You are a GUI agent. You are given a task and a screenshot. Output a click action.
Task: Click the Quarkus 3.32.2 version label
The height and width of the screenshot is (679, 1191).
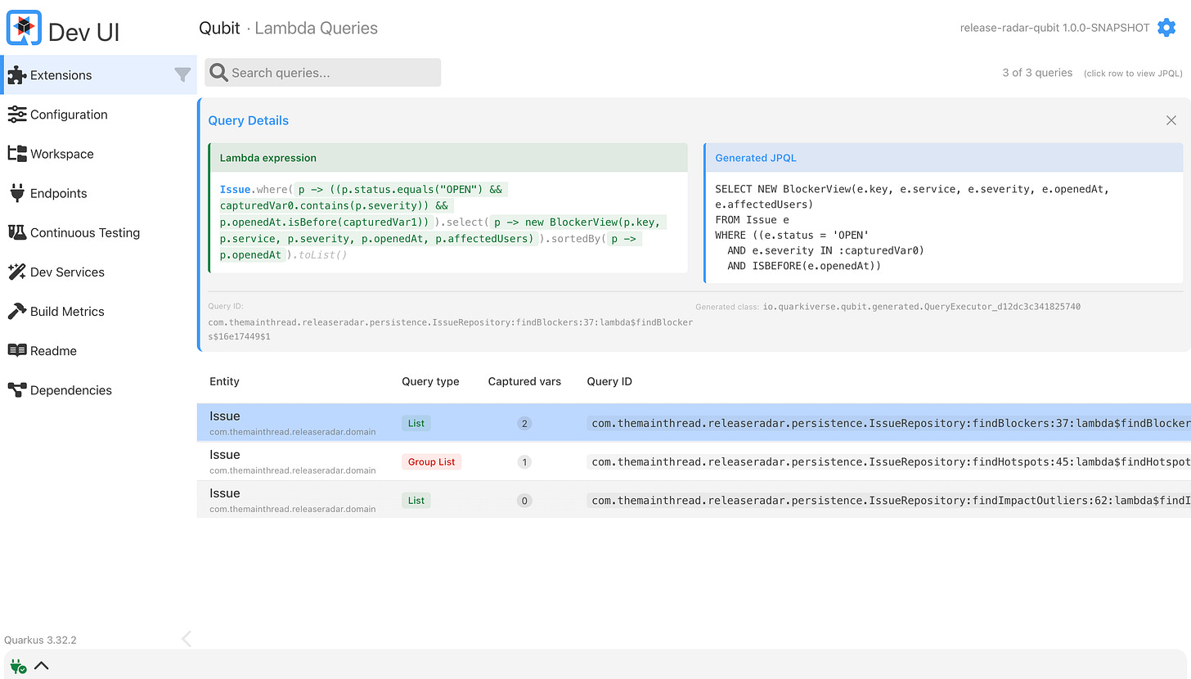point(40,640)
